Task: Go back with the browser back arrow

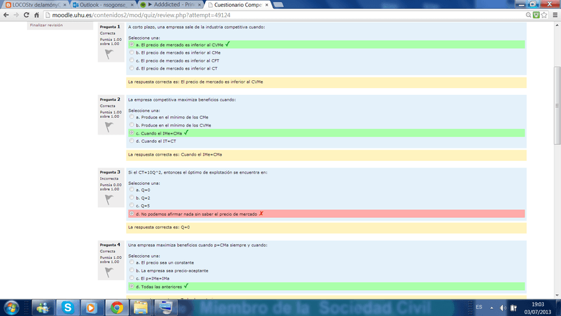Action: point(6,15)
